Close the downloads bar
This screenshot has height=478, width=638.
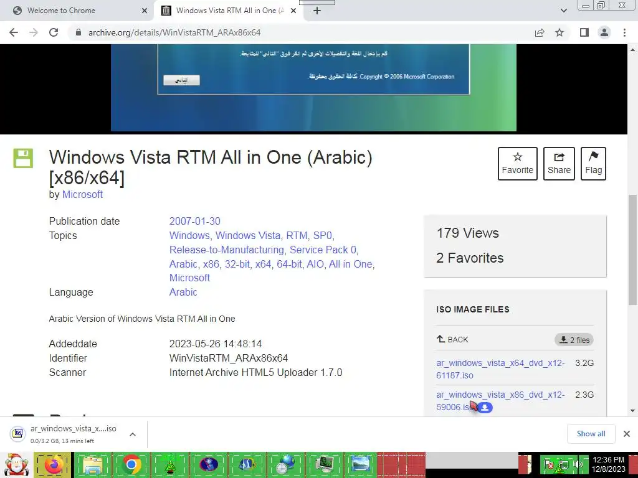tap(627, 434)
